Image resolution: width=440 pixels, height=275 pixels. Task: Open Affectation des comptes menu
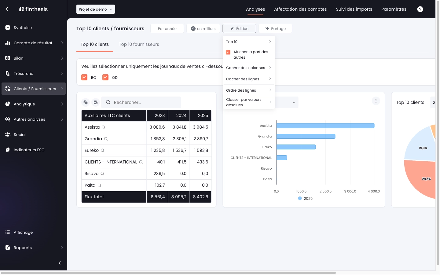pyautogui.click(x=300, y=9)
